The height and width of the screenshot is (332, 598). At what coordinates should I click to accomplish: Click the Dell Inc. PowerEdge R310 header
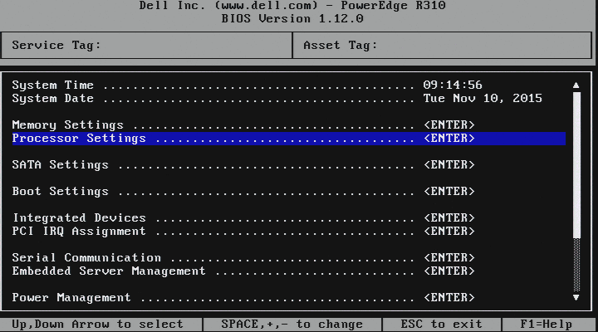pyautogui.click(x=292, y=5)
